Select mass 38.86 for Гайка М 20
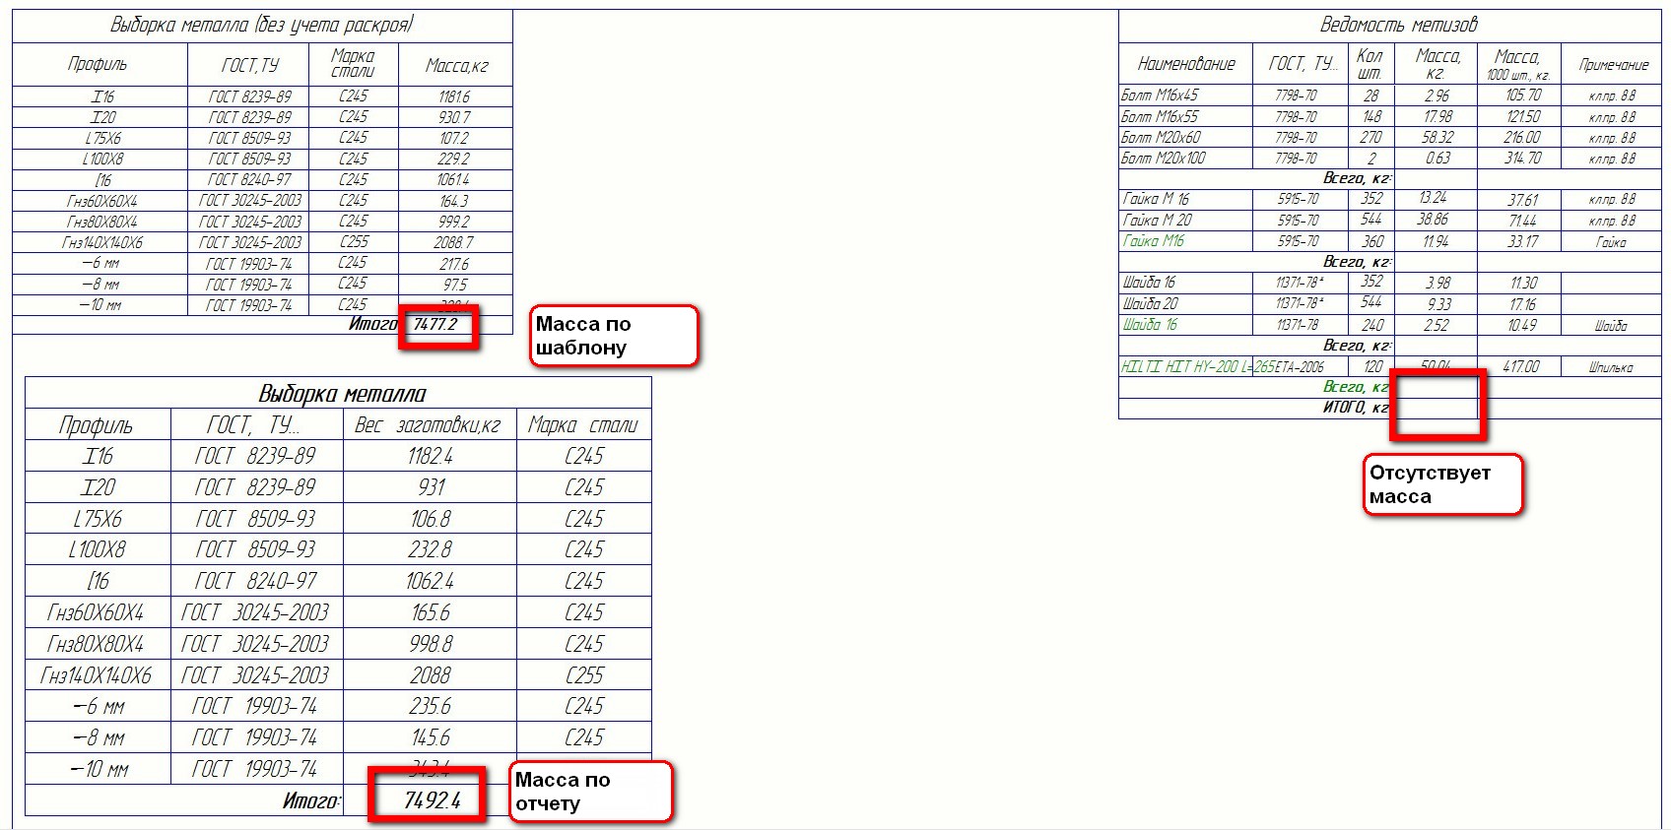Image resolution: width=1671 pixels, height=830 pixels. (x=1434, y=220)
